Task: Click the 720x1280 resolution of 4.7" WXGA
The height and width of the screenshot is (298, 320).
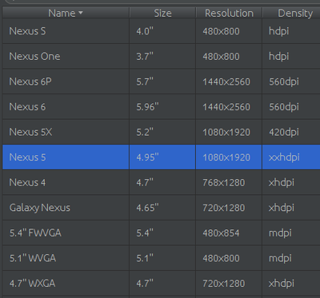Action: pyautogui.click(x=229, y=284)
